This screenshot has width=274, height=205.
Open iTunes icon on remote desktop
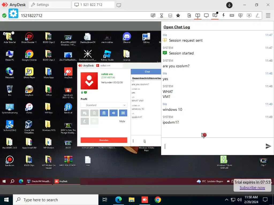tap(29, 108)
